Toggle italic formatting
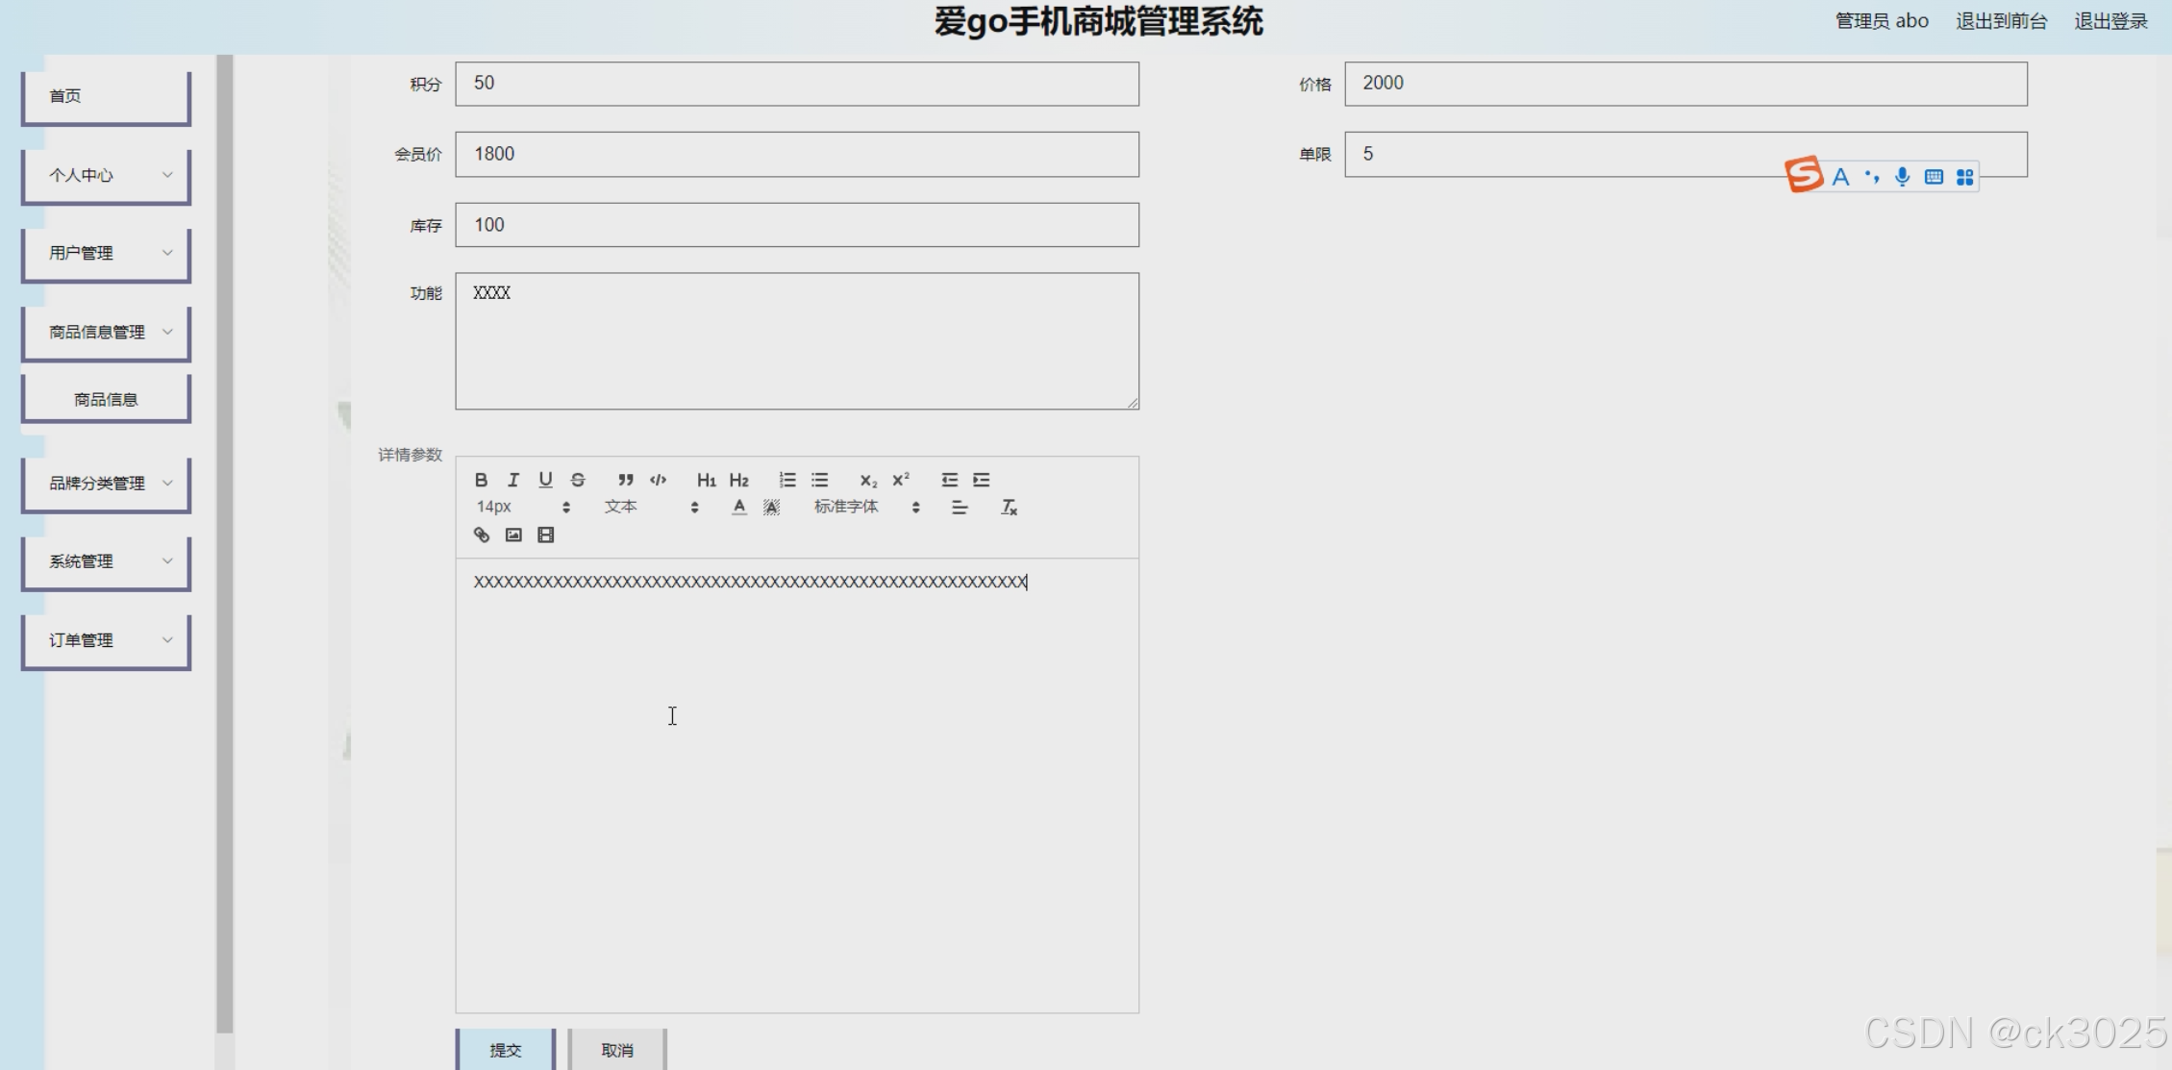The height and width of the screenshot is (1070, 2172). pos(513,480)
